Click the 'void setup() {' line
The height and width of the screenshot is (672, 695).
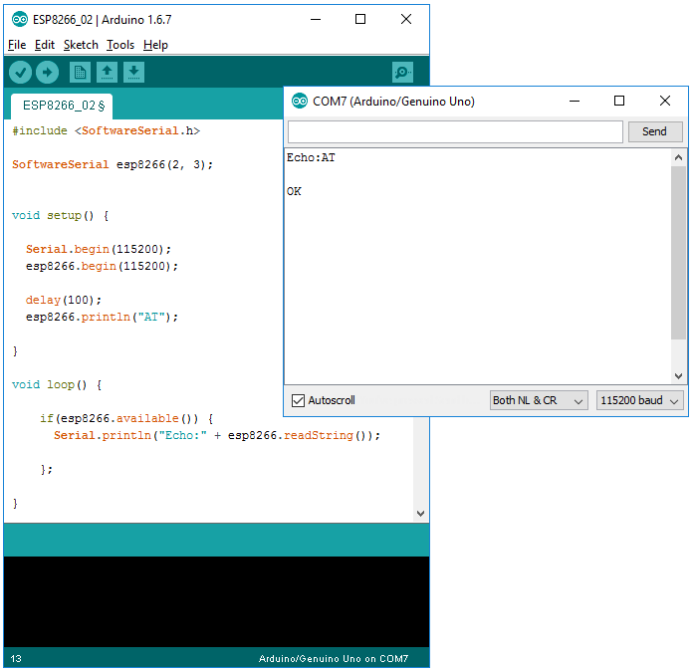(x=61, y=215)
